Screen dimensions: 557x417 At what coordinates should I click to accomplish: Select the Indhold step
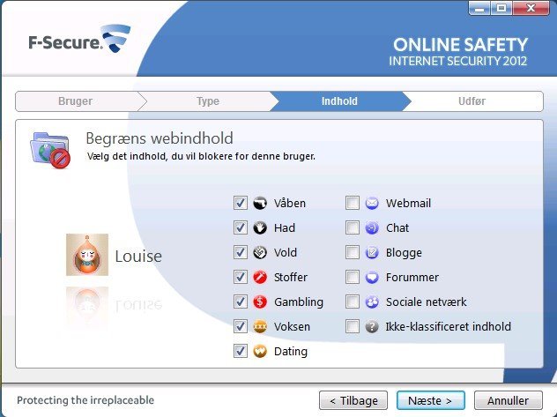coord(339,101)
